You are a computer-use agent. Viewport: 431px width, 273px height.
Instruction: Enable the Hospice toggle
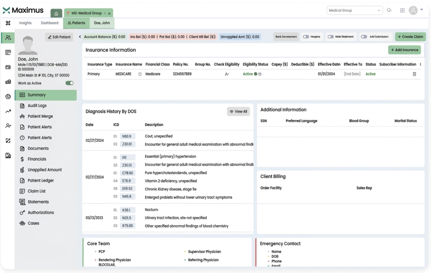pyautogui.click(x=306, y=37)
